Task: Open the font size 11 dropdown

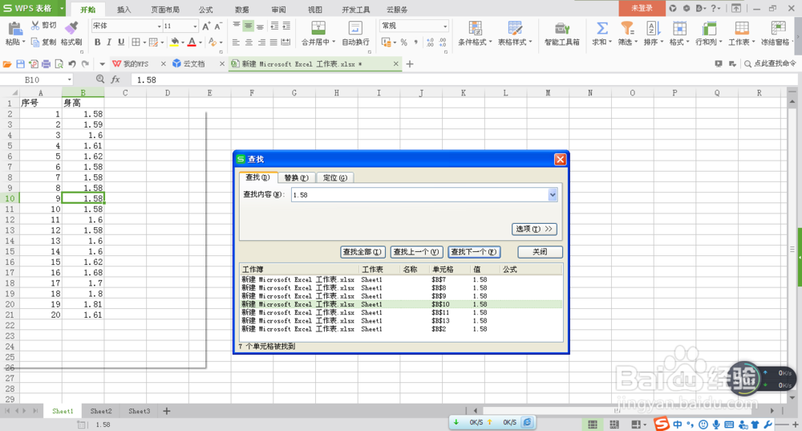Action: click(x=195, y=26)
